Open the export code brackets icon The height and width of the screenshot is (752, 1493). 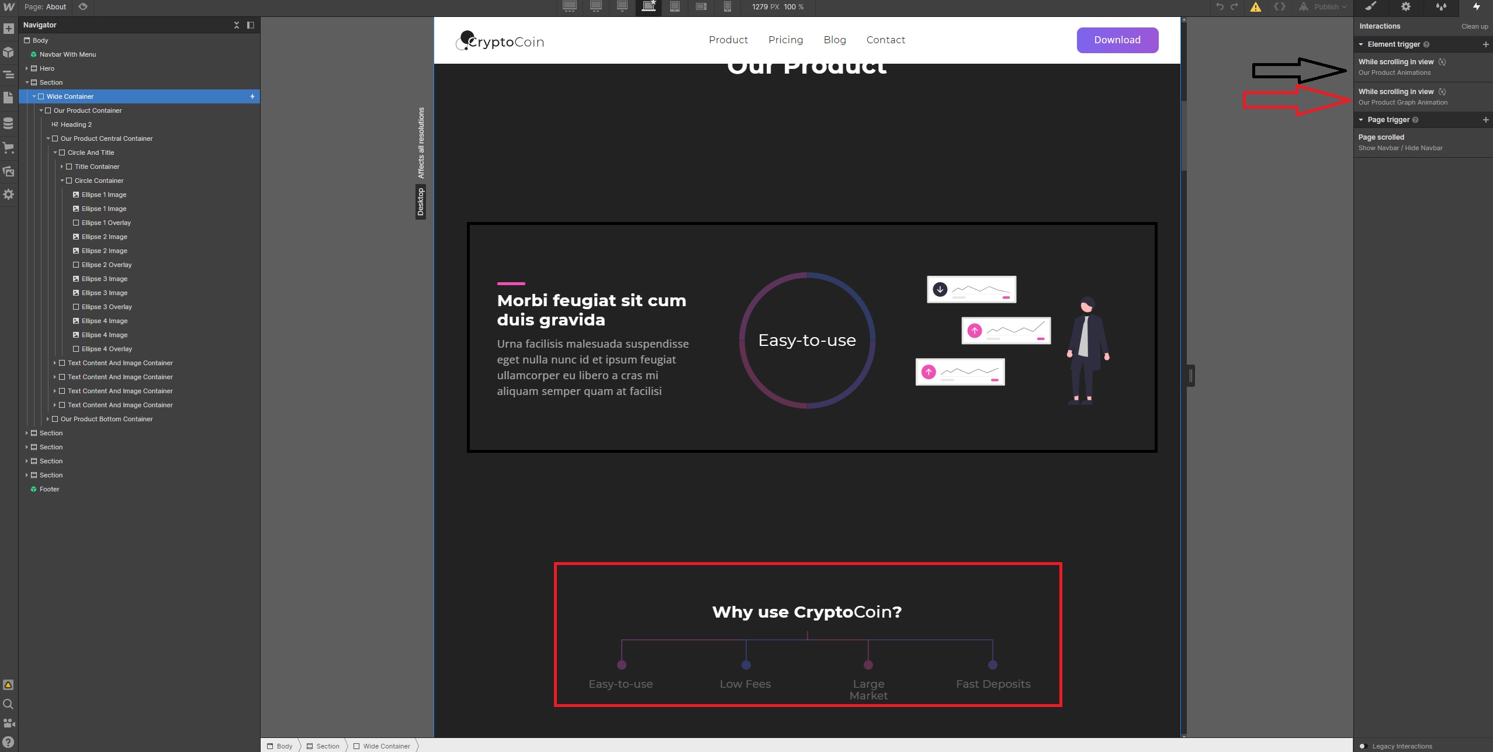pos(1280,7)
